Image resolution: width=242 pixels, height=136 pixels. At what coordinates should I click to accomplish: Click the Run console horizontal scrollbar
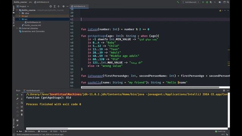47,128
